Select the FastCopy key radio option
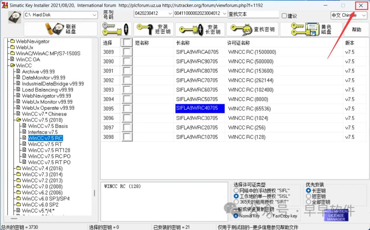This screenshot has height=230, width=370. tap(269, 216)
